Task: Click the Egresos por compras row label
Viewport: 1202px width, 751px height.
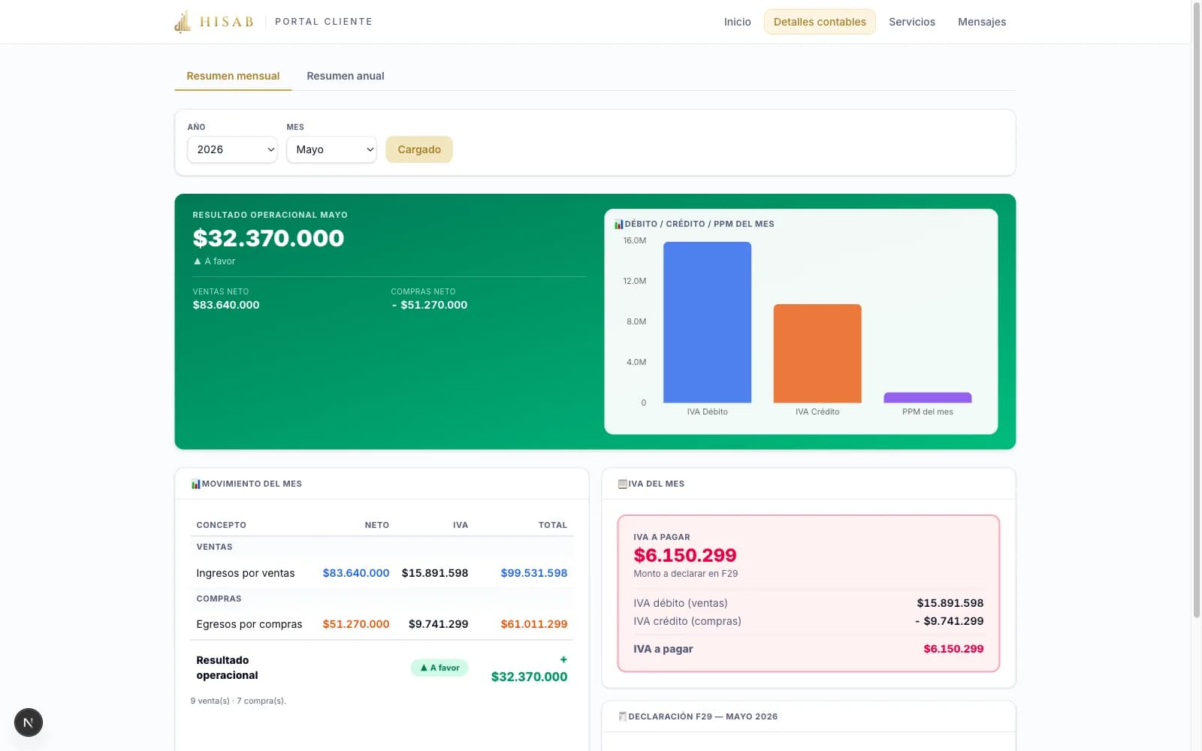Action: tap(249, 624)
